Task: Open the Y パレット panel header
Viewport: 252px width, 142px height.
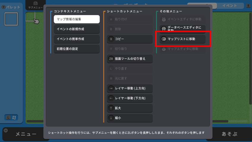Action: coord(11,7)
